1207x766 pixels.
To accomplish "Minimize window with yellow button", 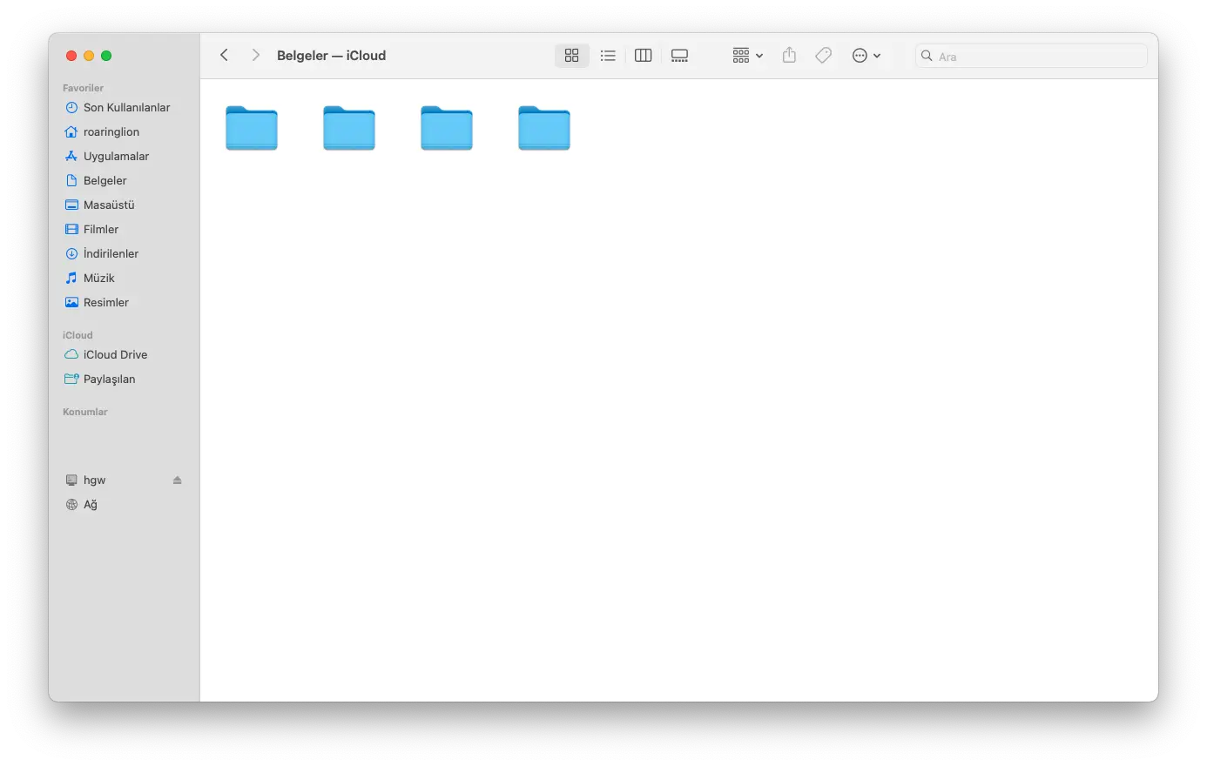I will click(89, 56).
